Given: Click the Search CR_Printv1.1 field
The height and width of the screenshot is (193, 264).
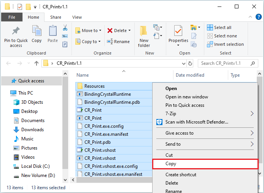Looking at the screenshot, I should point(226,63).
